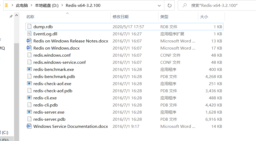256x141 pixels.
Task: Click the refresh button beside address bar
Action: point(169,6)
